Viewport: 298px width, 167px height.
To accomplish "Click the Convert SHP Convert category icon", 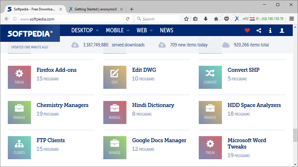I will [x=210, y=77].
